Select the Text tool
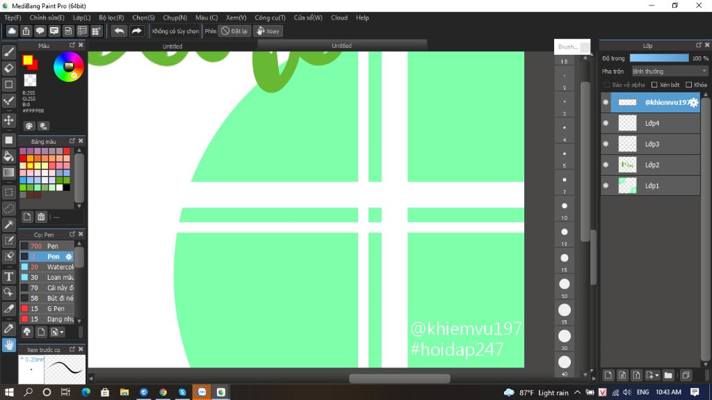 [x=8, y=276]
